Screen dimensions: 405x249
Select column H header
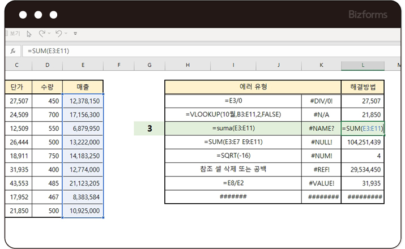[x=188, y=65]
